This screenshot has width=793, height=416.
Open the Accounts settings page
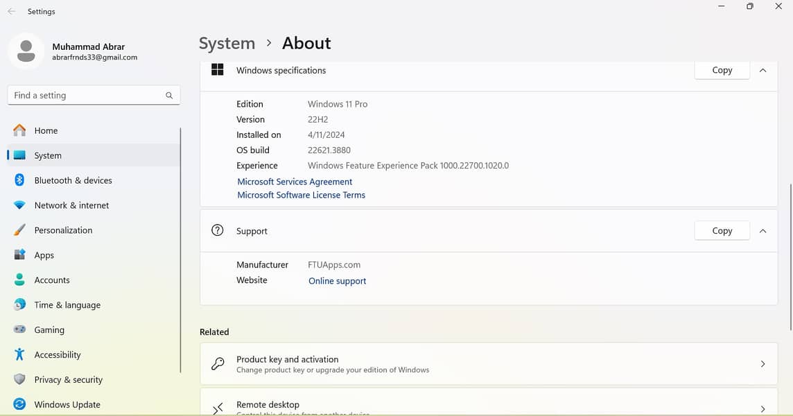(52, 280)
